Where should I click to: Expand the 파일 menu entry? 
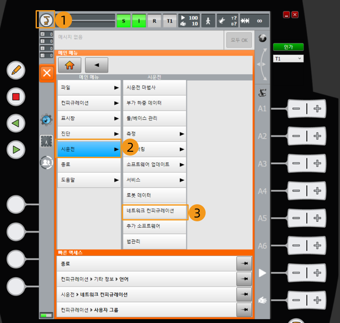(x=89, y=88)
